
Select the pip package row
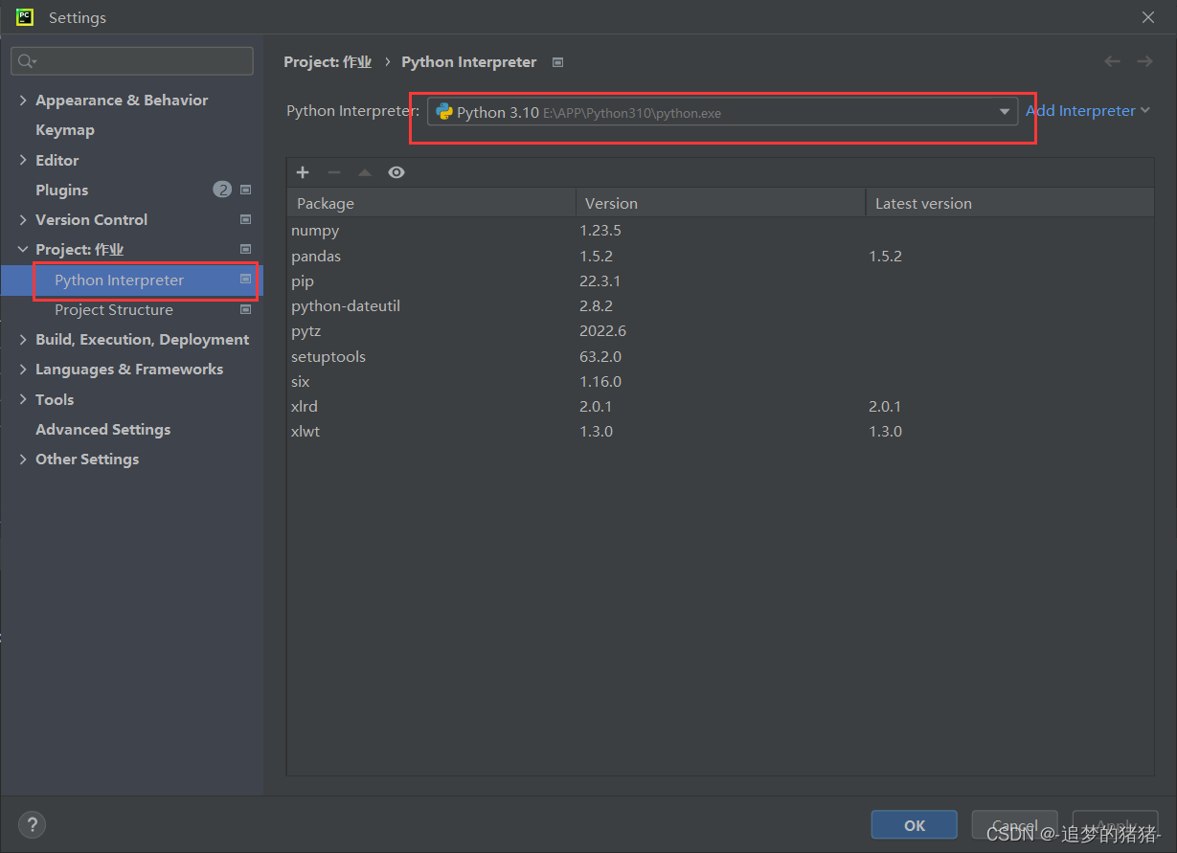pyautogui.click(x=720, y=281)
